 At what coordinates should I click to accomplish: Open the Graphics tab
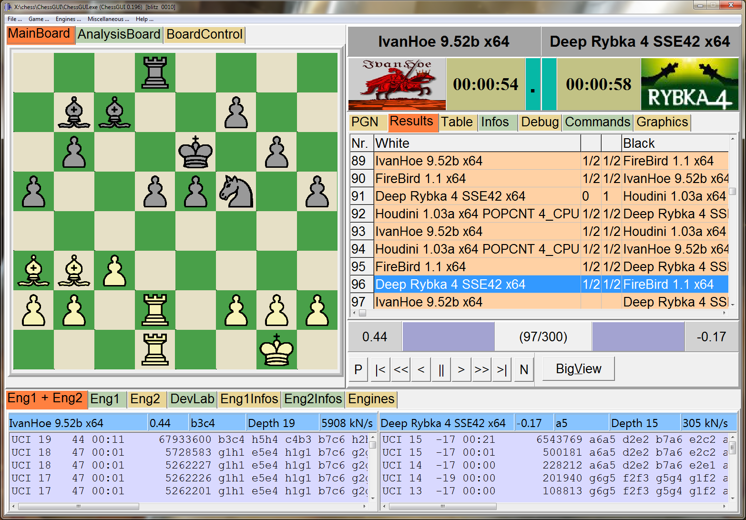pos(662,122)
